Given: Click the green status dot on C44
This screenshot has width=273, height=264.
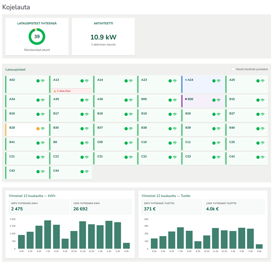Looking at the screenshot, I should click(x=82, y=172).
